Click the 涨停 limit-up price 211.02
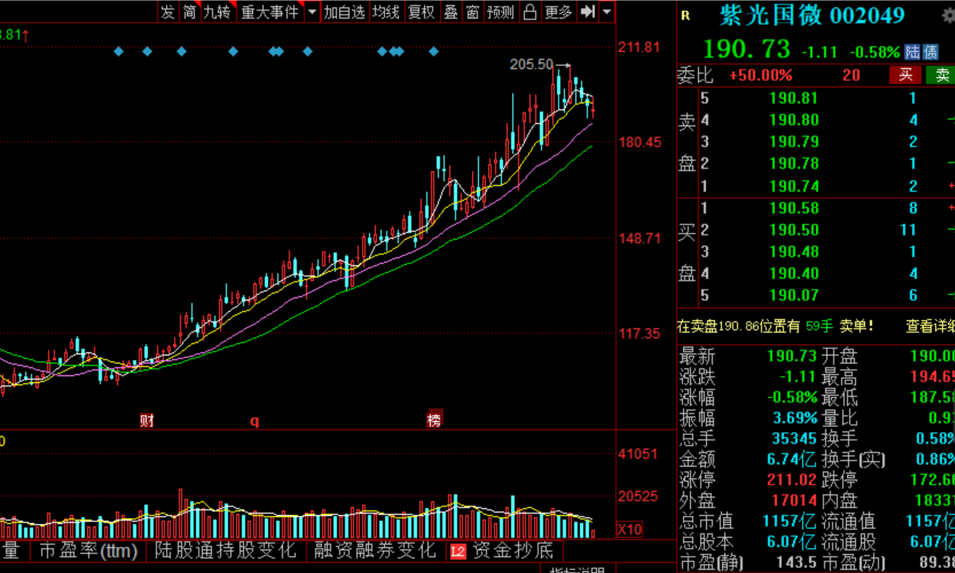 click(x=792, y=480)
